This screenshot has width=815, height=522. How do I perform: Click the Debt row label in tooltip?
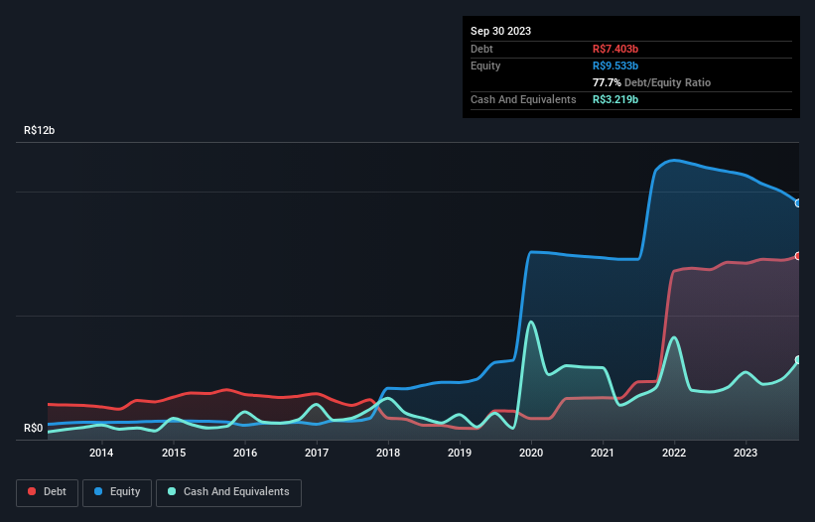click(481, 49)
